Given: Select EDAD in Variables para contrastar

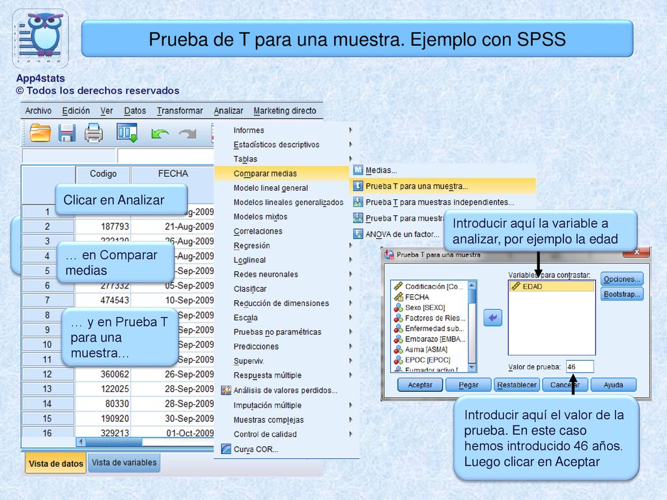Looking at the screenshot, I should (551, 286).
